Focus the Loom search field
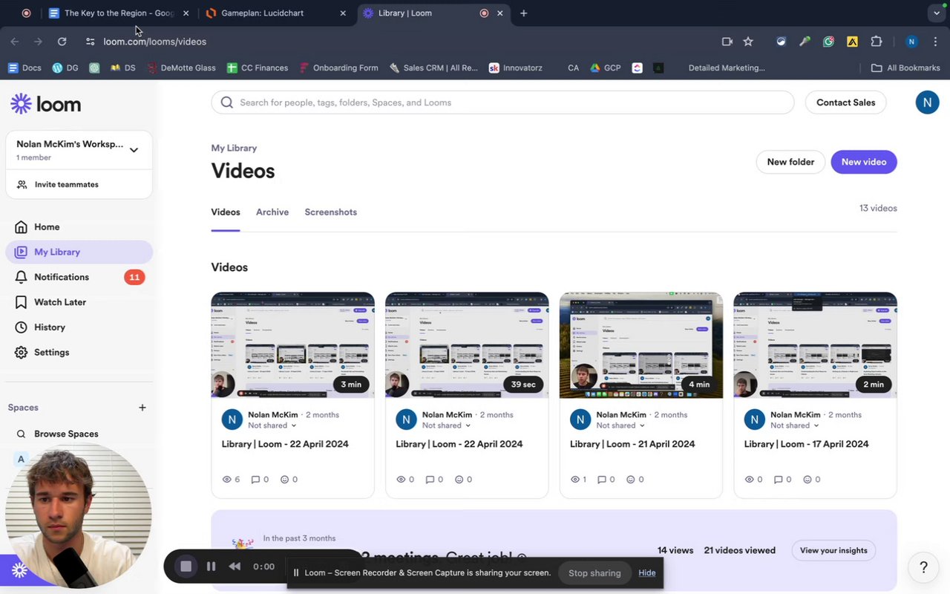Image resolution: width=950 pixels, height=594 pixels. (502, 102)
